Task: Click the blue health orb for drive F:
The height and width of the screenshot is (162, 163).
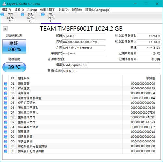Action: pyautogui.click(x=43, y=14)
